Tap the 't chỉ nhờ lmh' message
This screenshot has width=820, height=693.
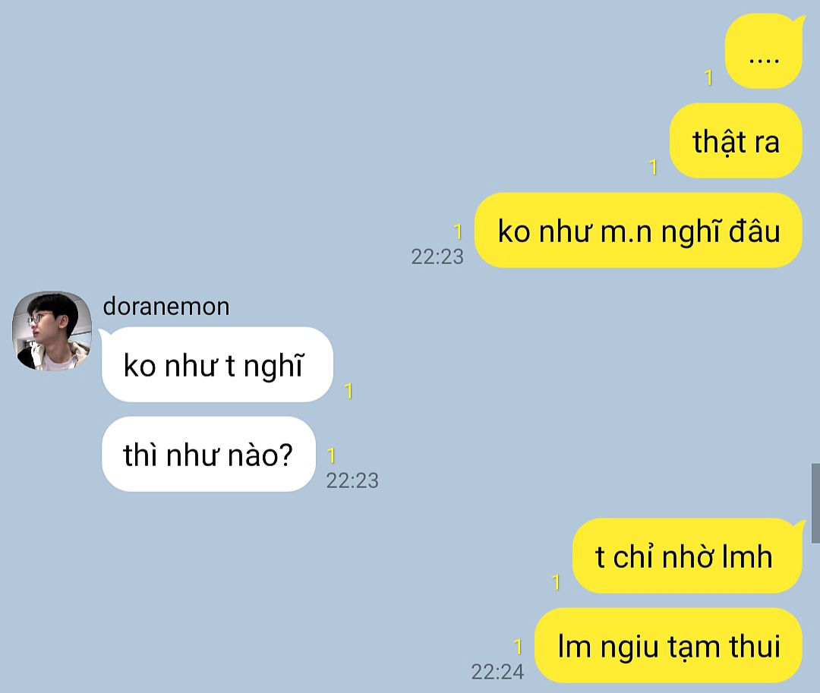click(x=688, y=556)
